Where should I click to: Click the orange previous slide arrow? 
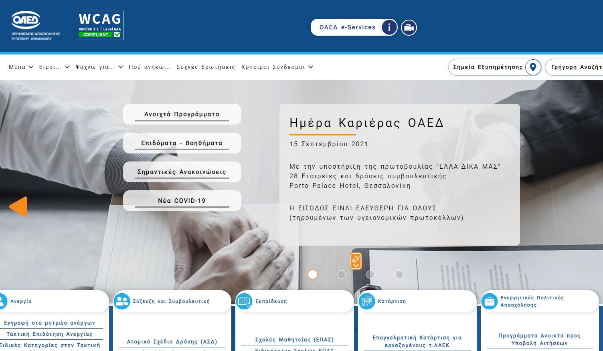pos(18,207)
